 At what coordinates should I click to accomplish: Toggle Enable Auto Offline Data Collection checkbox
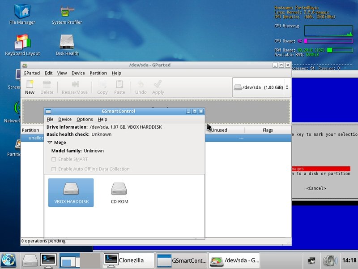tap(54, 169)
